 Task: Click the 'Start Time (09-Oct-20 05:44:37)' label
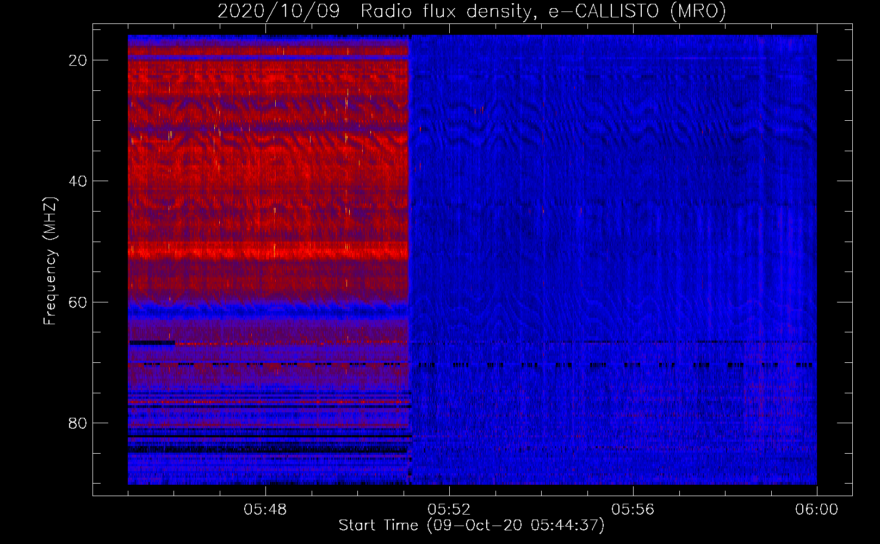pyautogui.click(x=472, y=526)
